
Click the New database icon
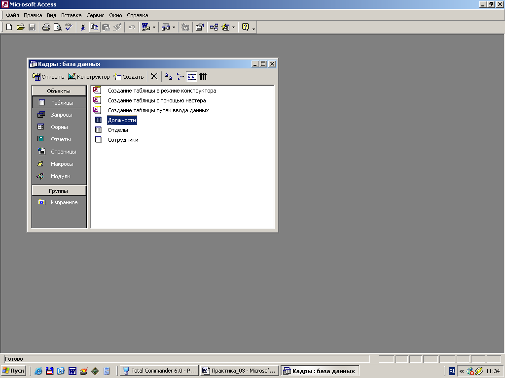coord(9,27)
